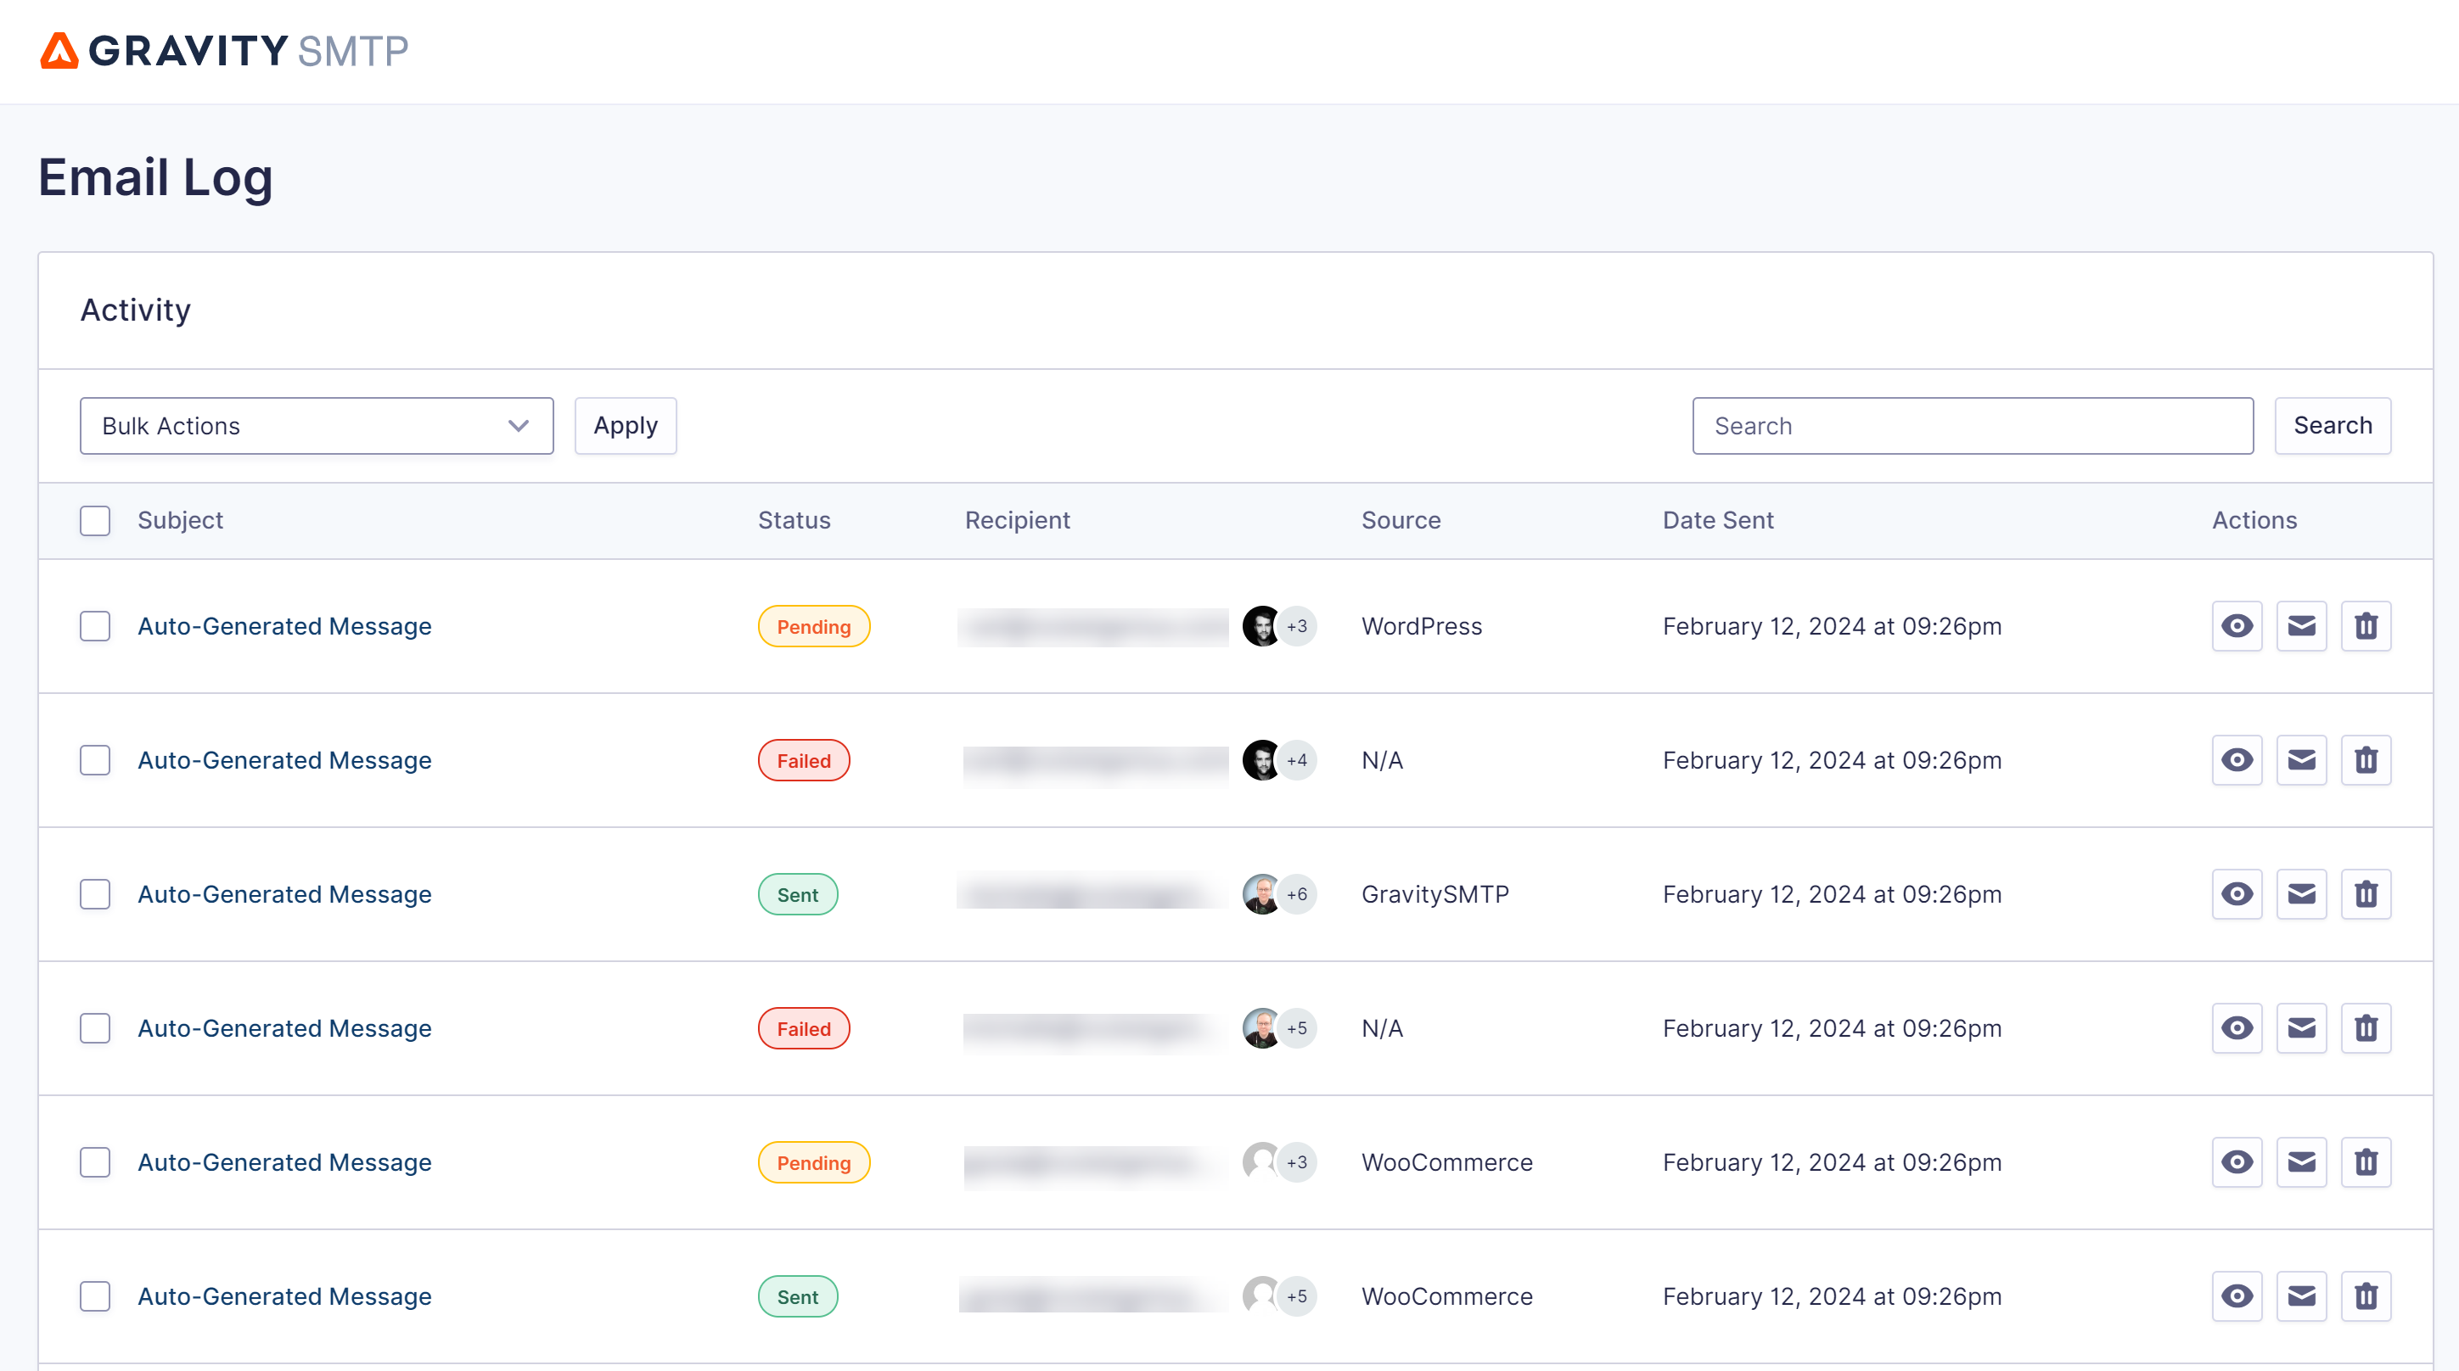Open the pending WooCommerce Auto-Generated Message
The image size is (2459, 1371).
tap(284, 1162)
